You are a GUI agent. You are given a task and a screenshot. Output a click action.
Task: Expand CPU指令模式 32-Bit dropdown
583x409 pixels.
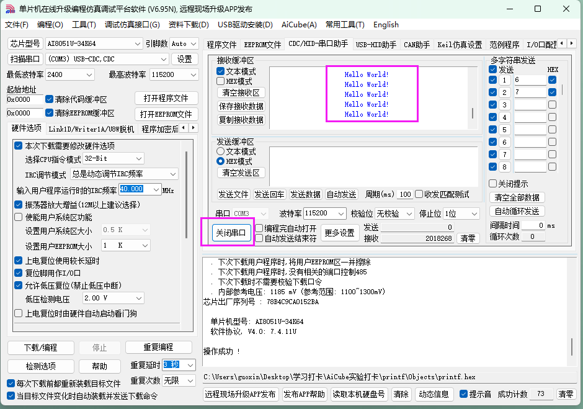(113, 158)
